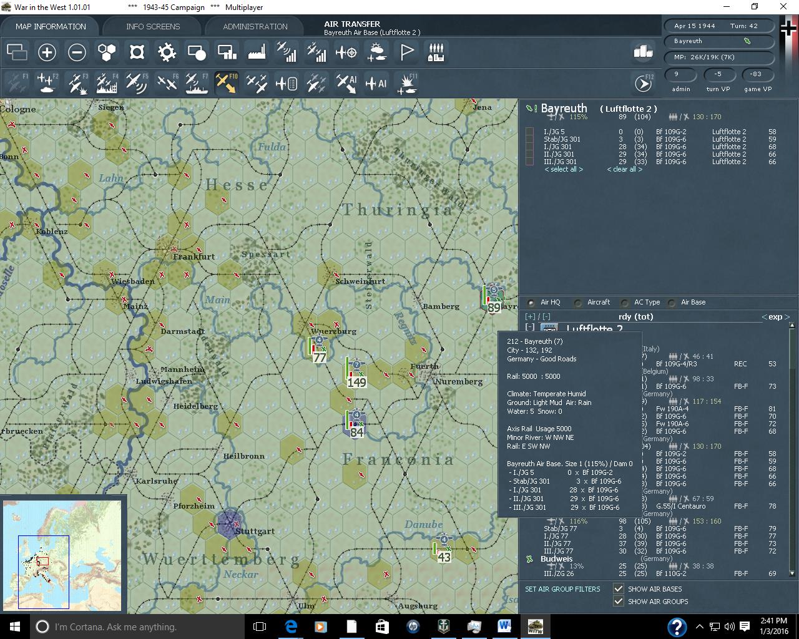Viewport: 799px width, 639px height.
Task: Select the F2 ground support air mode
Action: (47, 83)
